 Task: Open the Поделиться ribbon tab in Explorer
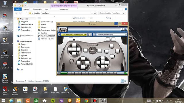(37, 9)
